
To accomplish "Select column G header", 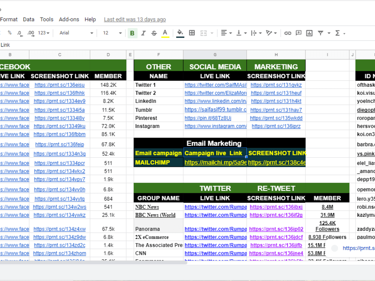I will [x=215, y=55].
